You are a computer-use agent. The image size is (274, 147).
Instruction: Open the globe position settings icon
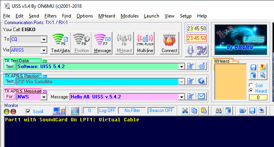(x=201, y=81)
